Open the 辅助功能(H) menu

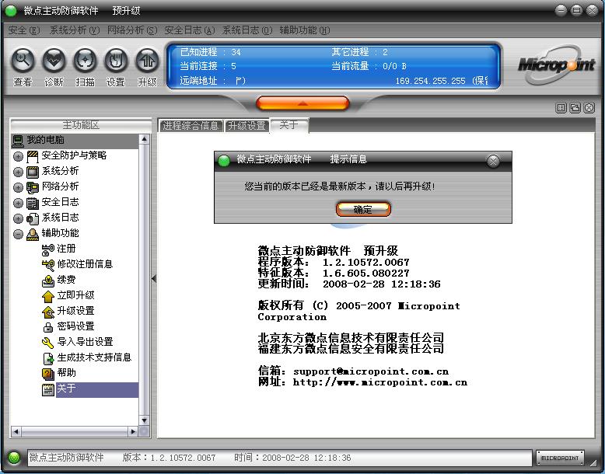pos(305,30)
